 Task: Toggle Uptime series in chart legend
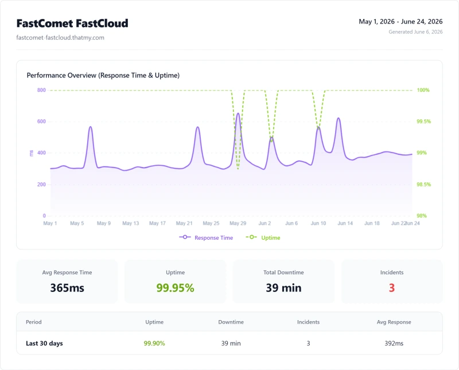[263, 237]
